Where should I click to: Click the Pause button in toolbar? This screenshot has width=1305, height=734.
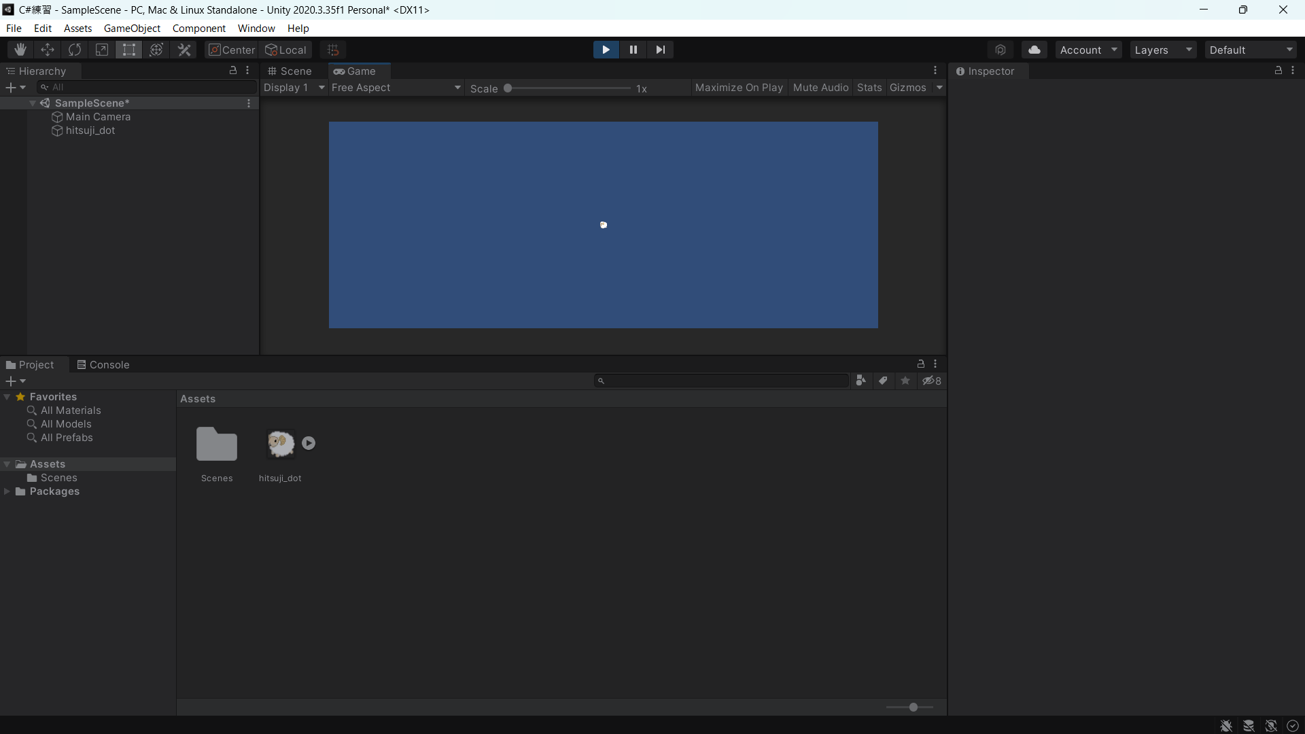pos(633,50)
